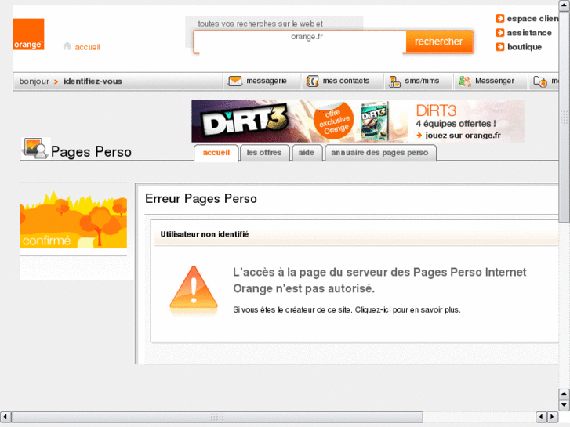Focus the orange.fr search input field
The height and width of the screenshot is (427, 570).
[300, 42]
